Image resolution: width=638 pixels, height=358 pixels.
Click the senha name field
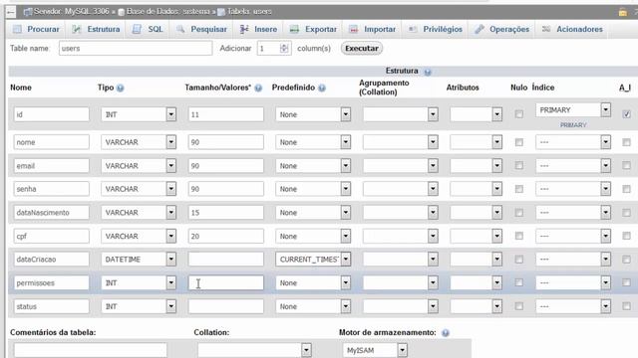pos(51,189)
